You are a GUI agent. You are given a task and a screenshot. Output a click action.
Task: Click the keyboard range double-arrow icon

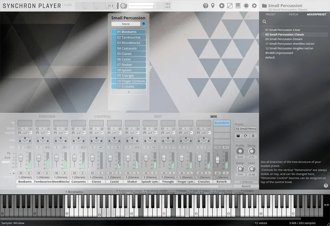326,205
